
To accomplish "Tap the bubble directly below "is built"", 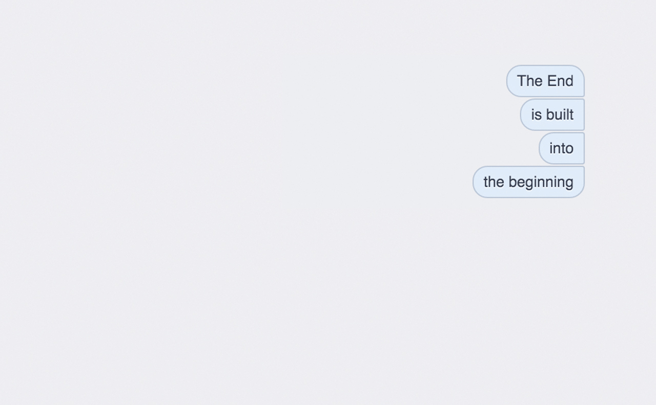I will click(x=562, y=148).
